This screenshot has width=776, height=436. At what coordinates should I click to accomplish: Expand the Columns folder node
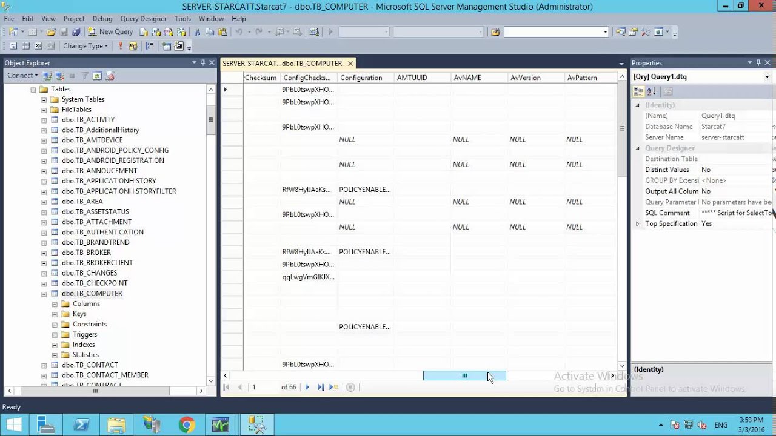pos(55,304)
